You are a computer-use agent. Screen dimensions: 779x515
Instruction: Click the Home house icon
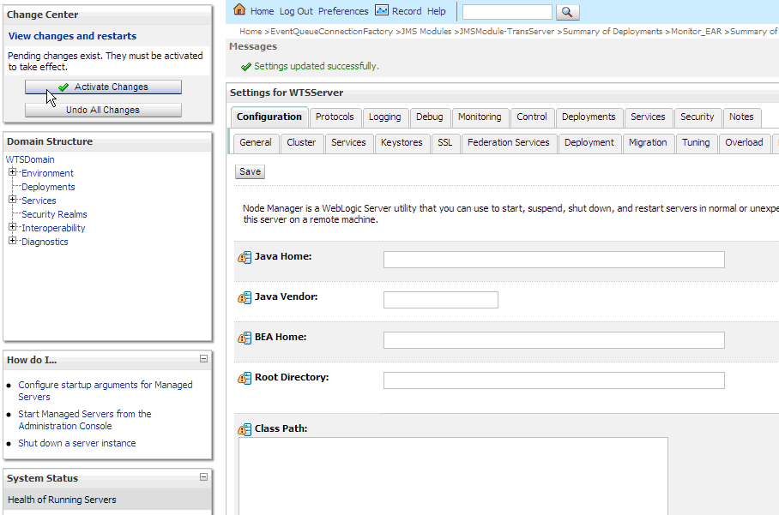(x=239, y=9)
